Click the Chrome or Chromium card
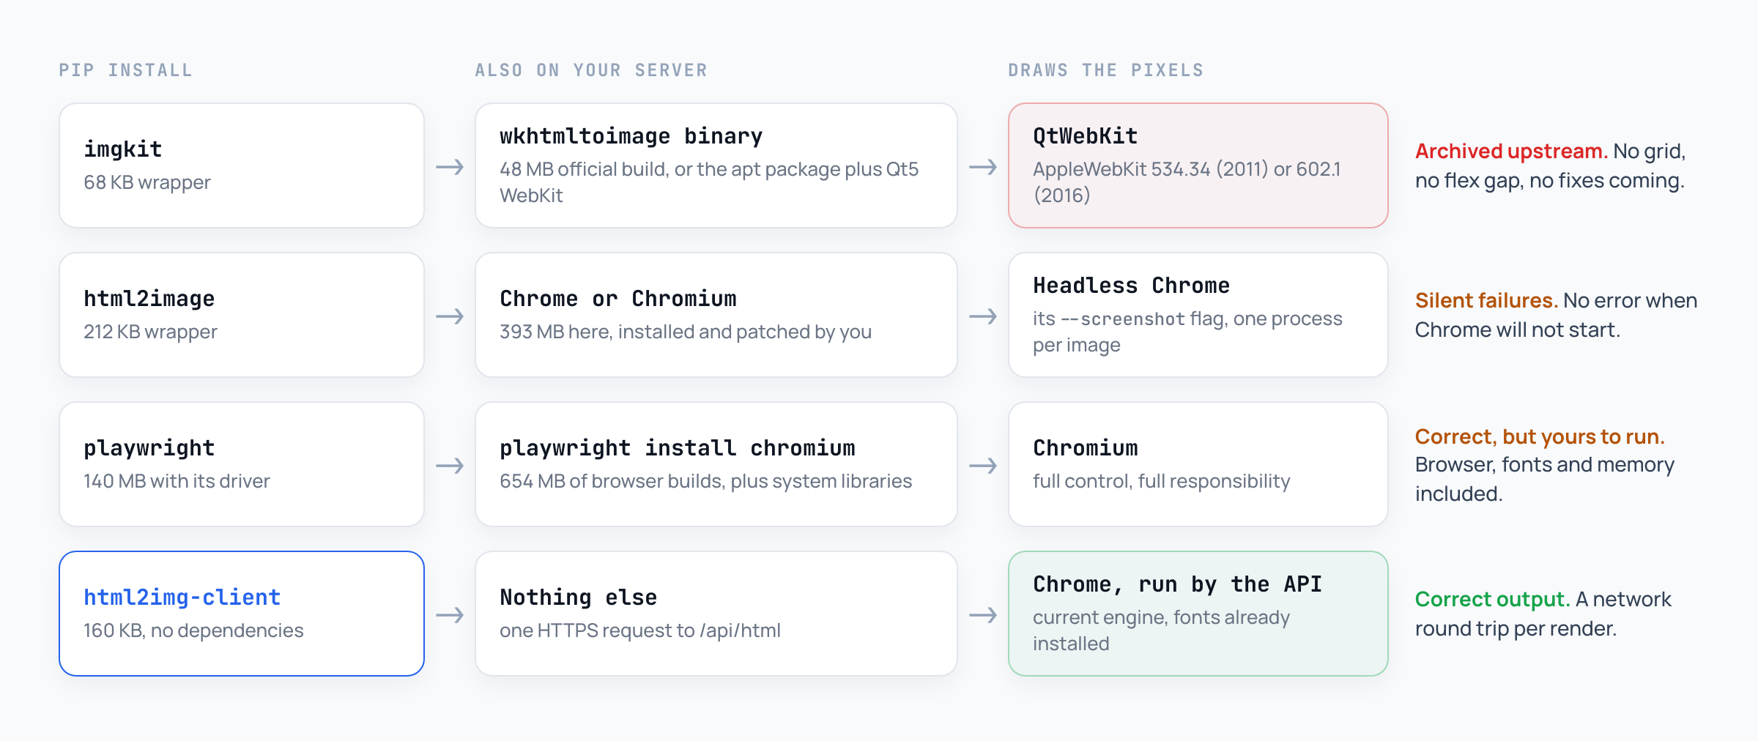This screenshot has height=741, width=1758. (x=716, y=315)
